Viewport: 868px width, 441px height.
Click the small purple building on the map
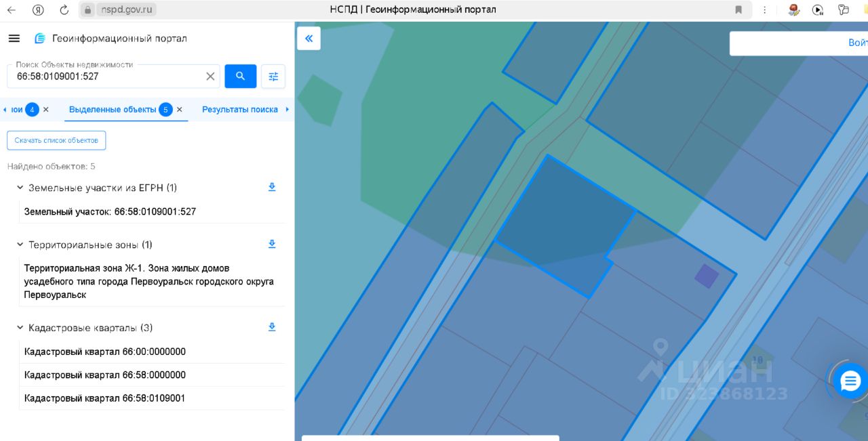(706, 276)
